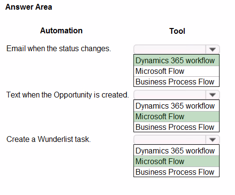Click the Automation column heading
The width and height of the screenshot is (235, 195).
(61, 30)
